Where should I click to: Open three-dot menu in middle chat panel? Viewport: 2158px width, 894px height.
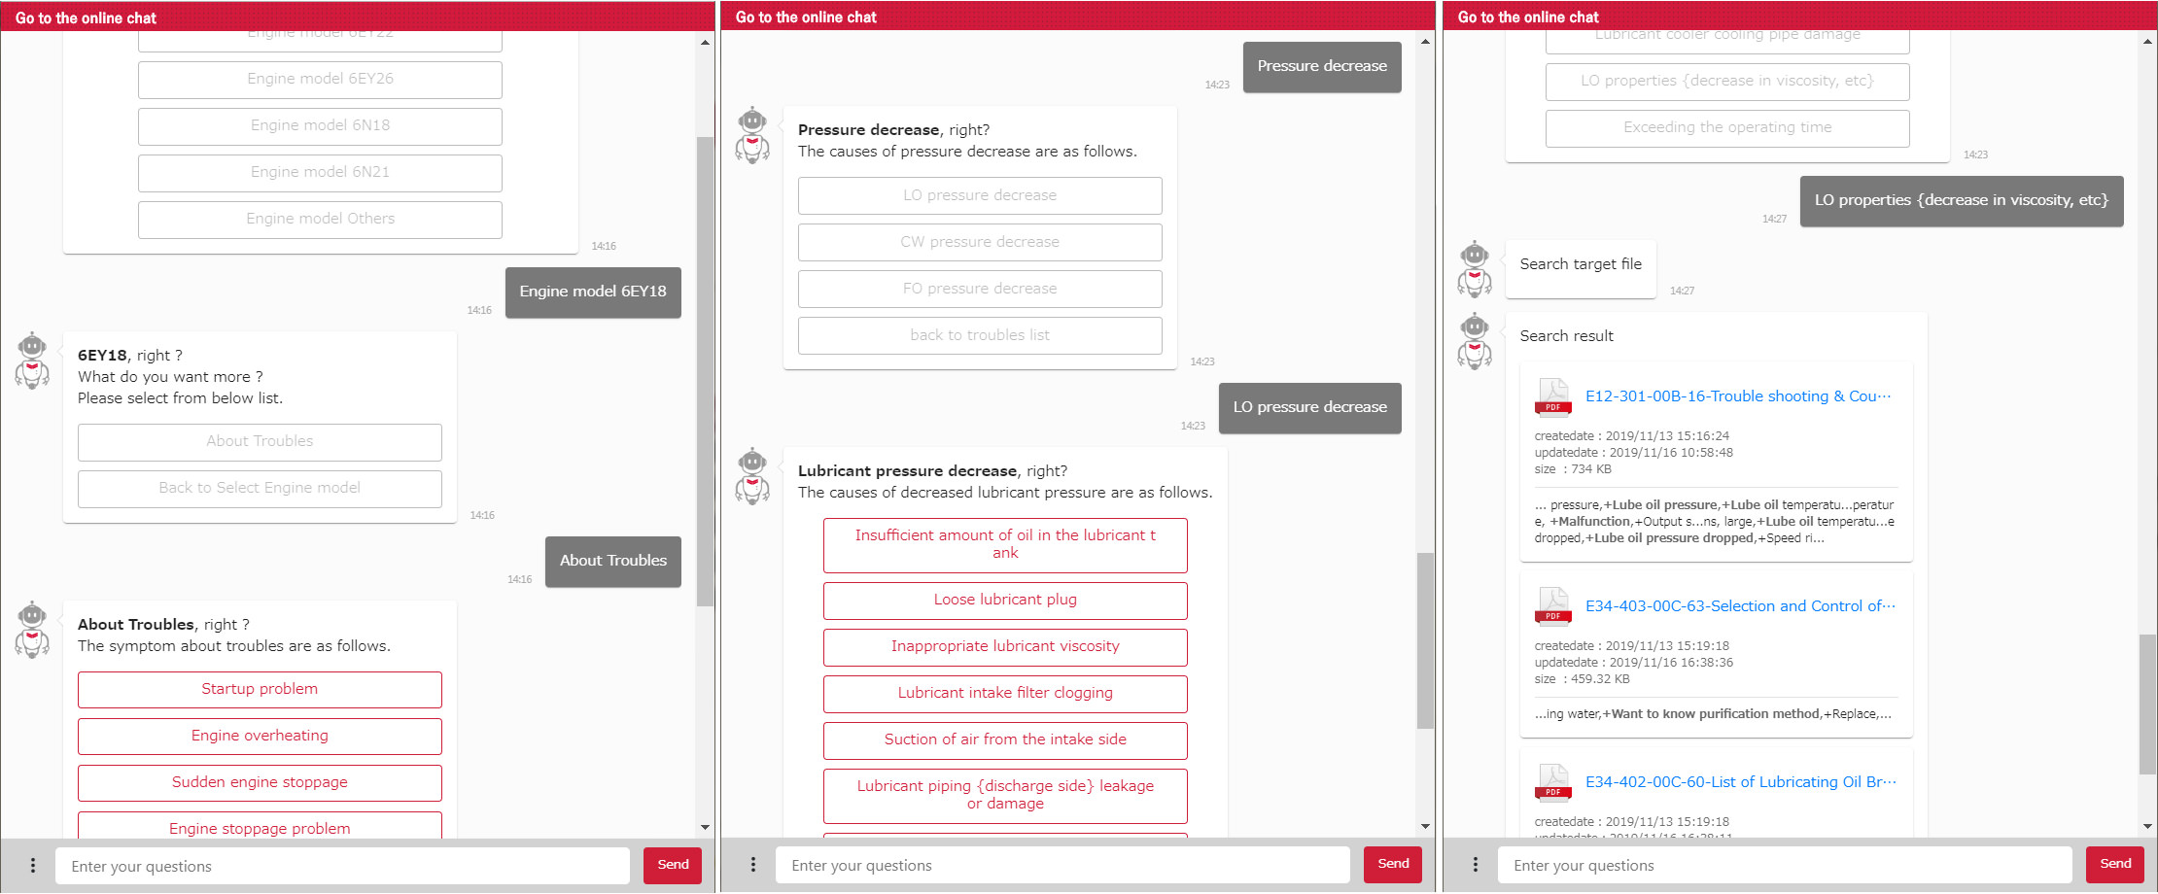753,864
